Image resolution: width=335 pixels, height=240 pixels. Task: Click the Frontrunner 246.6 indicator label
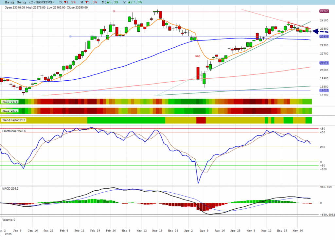coord(14,131)
